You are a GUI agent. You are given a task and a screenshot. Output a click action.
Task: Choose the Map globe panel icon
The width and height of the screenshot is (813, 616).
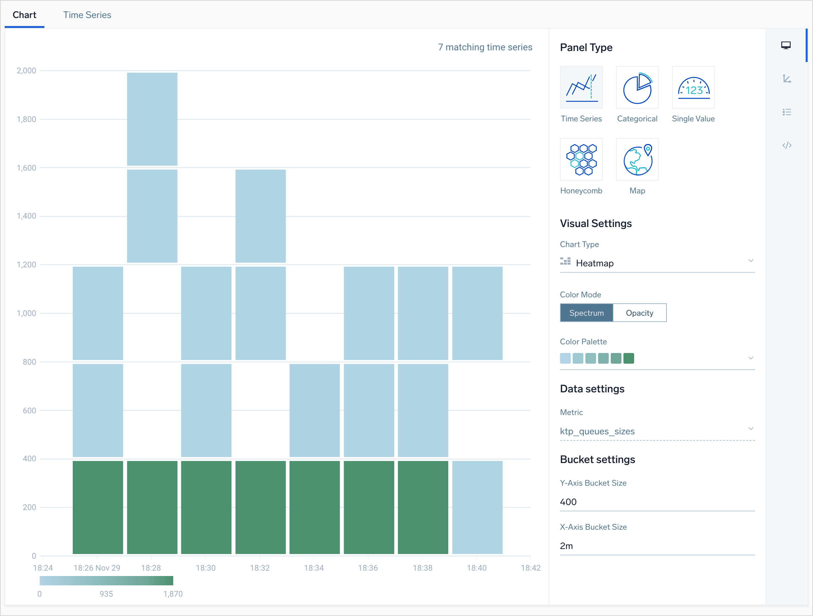637,159
